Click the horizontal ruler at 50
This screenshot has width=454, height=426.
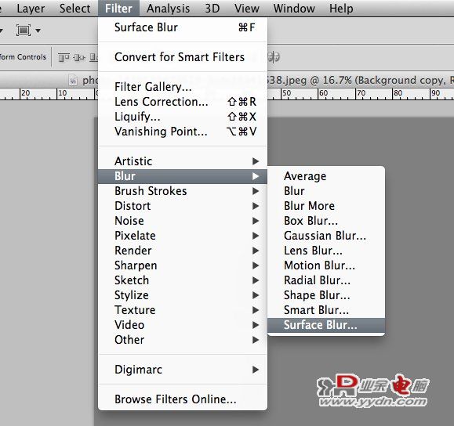click(x=287, y=93)
